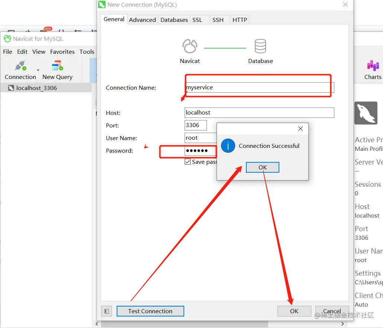Click the Navicat icon in the connection diagram
The width and height of the screenshot is (383, 328).
[190, 46]
